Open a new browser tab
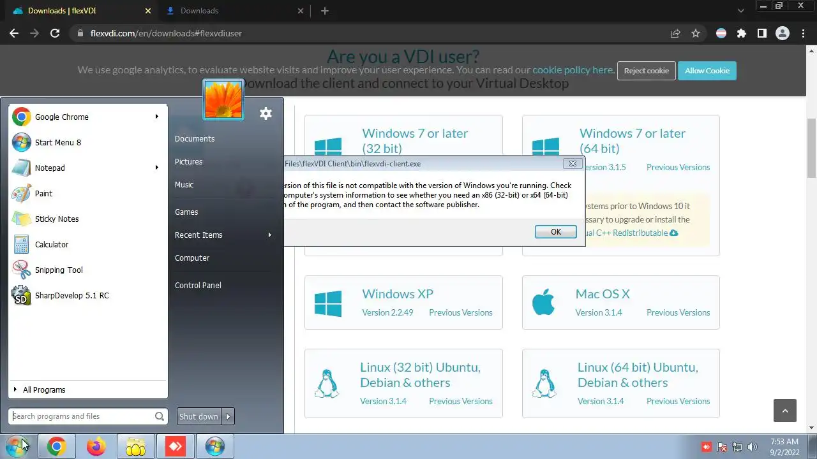817x459 pixels. pos(325,11)
